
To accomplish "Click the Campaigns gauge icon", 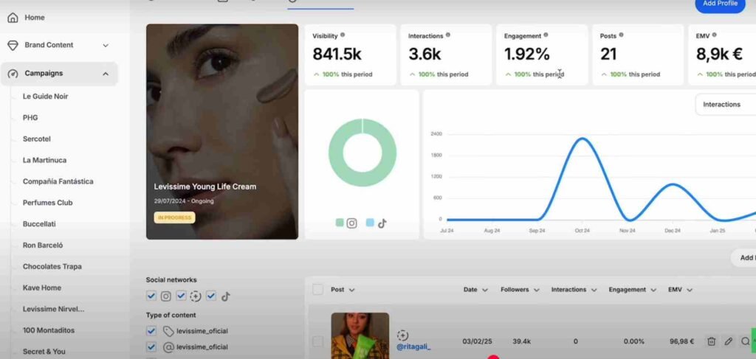I will pos(13,74).
